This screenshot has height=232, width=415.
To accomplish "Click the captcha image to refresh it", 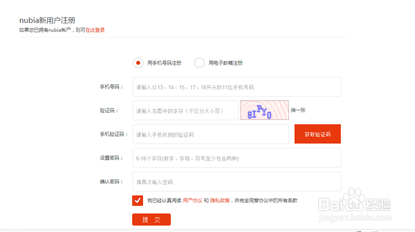I will 264,110.
